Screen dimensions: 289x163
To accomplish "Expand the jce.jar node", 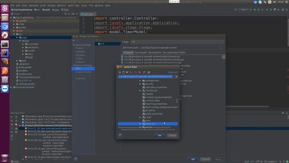I will point(140,117).
